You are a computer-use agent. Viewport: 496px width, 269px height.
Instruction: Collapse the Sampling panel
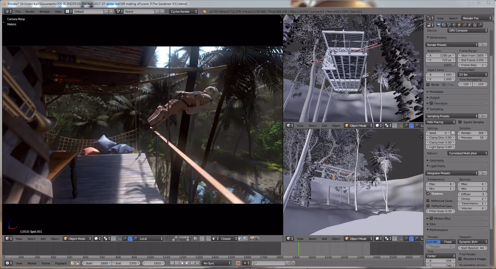pos(436,109)
